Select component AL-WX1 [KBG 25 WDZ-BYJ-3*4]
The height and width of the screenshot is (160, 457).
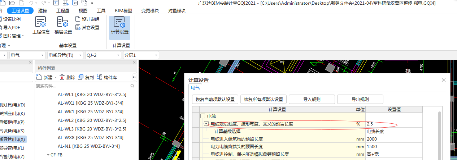91,104
